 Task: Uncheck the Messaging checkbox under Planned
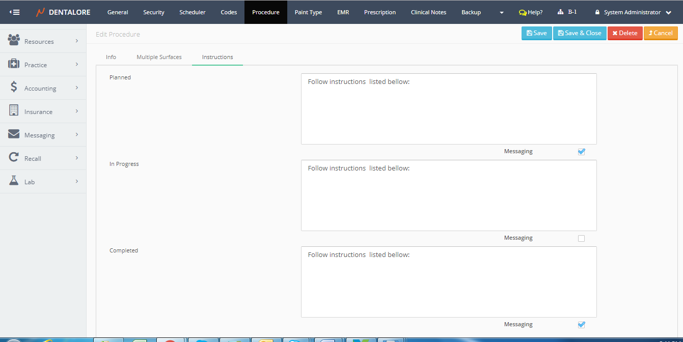(x=581, y=152)
